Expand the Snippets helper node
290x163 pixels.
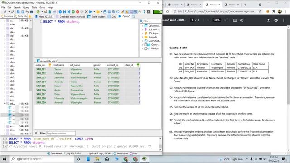(143, 37)
